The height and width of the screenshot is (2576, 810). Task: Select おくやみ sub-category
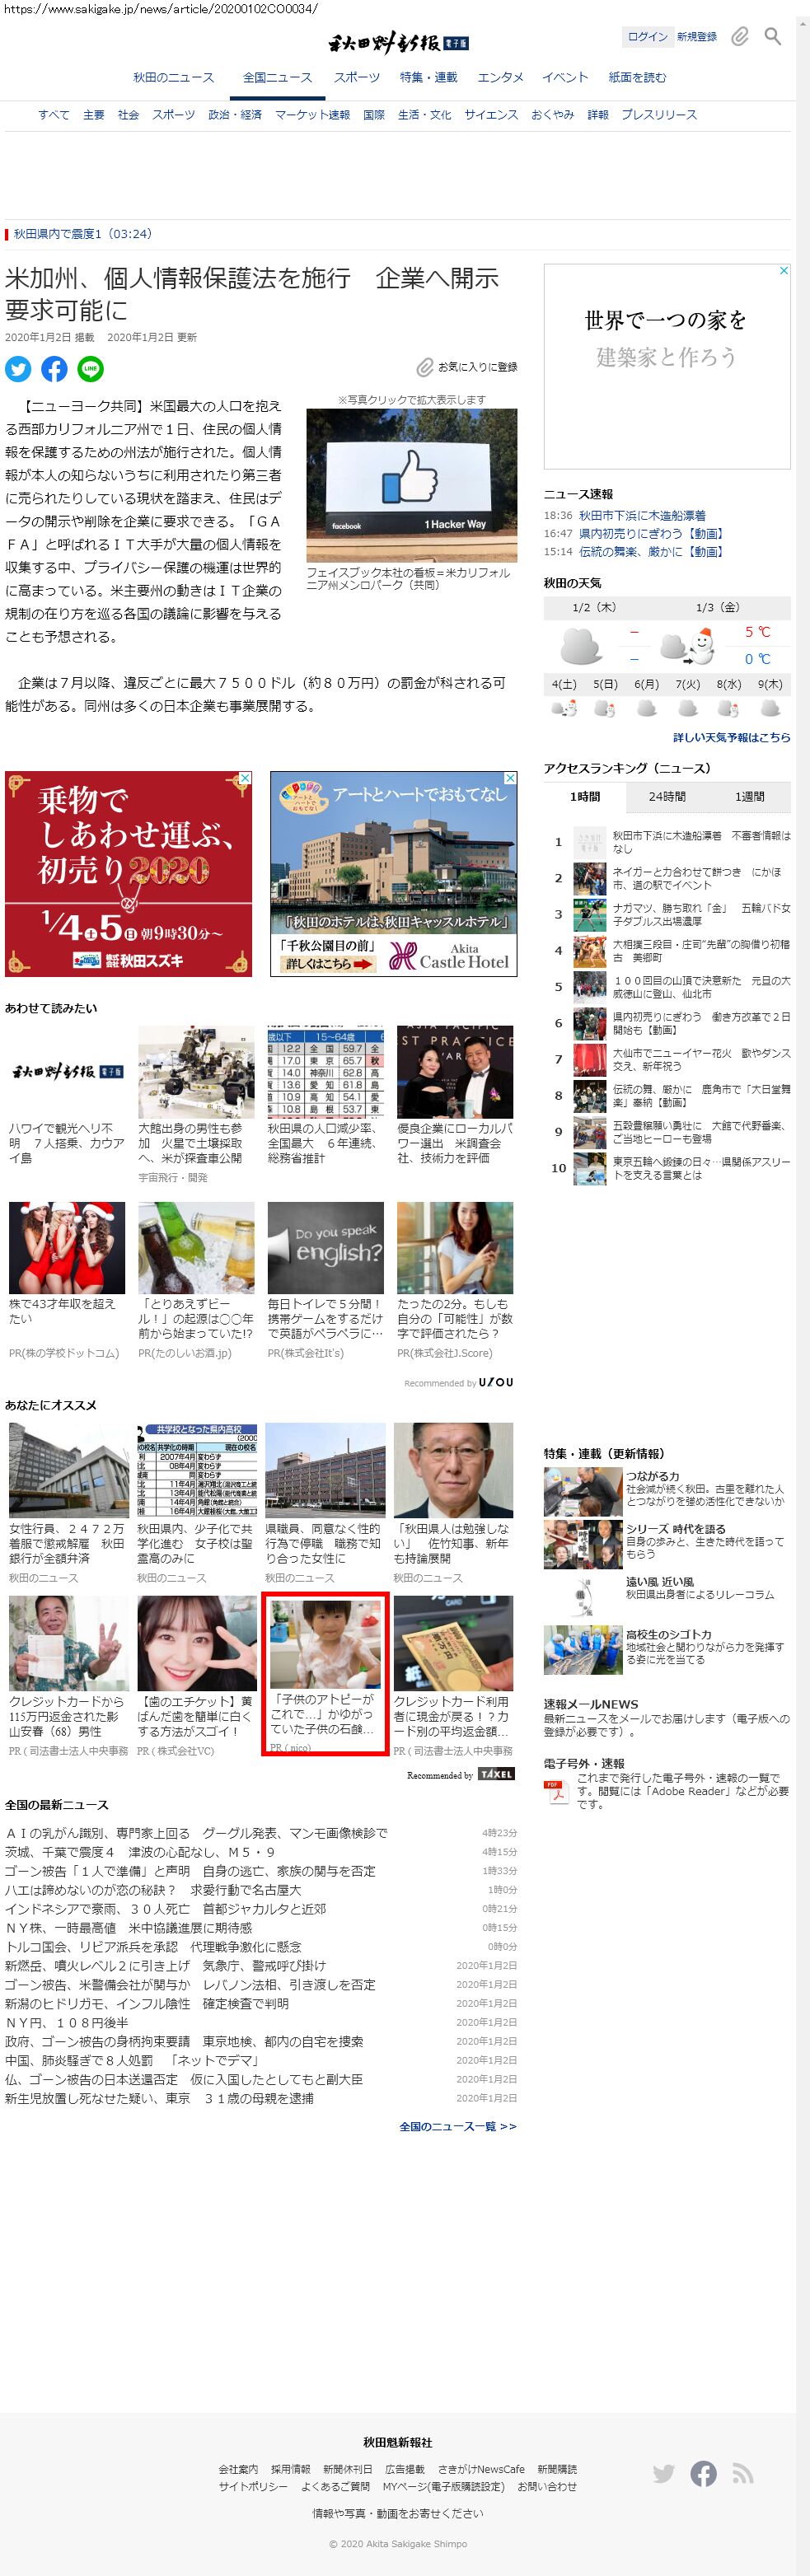coord(552,115)
